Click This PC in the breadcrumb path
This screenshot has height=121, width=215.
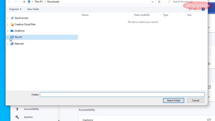pos(39,2)
